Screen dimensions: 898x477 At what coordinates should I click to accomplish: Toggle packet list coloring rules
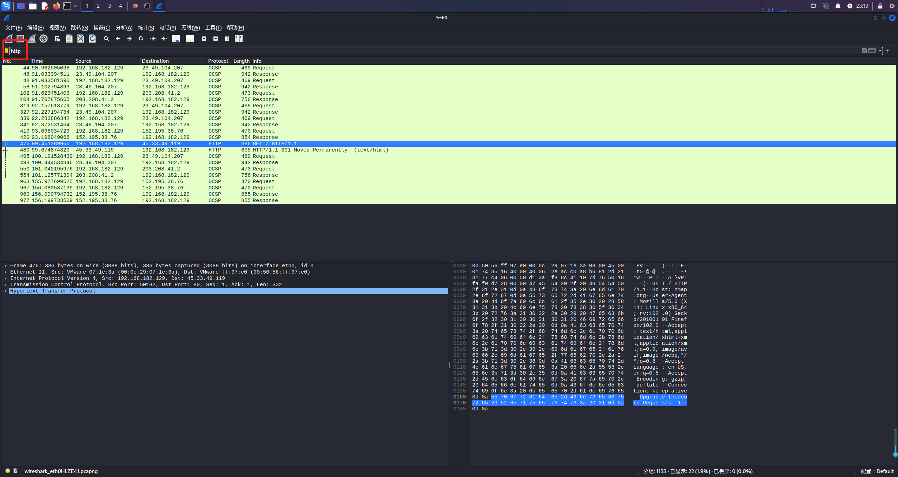coord(190,39)
